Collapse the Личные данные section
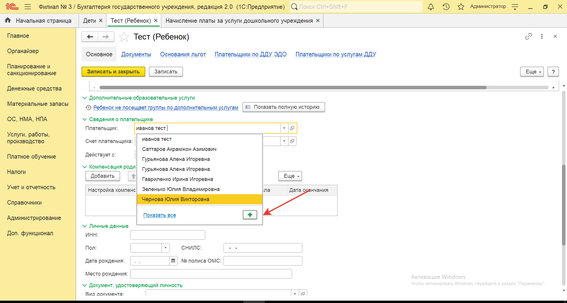Viewport: 567px width, 303px height. (x=84, y=226)
